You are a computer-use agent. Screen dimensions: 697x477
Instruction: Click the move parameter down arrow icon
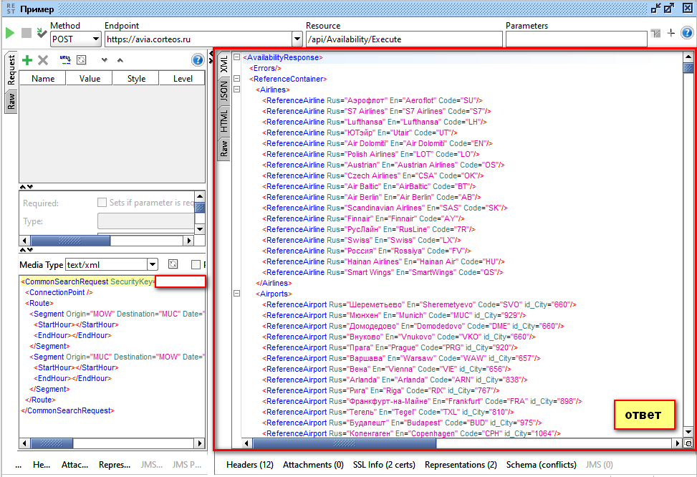click(x=105, y=60)
